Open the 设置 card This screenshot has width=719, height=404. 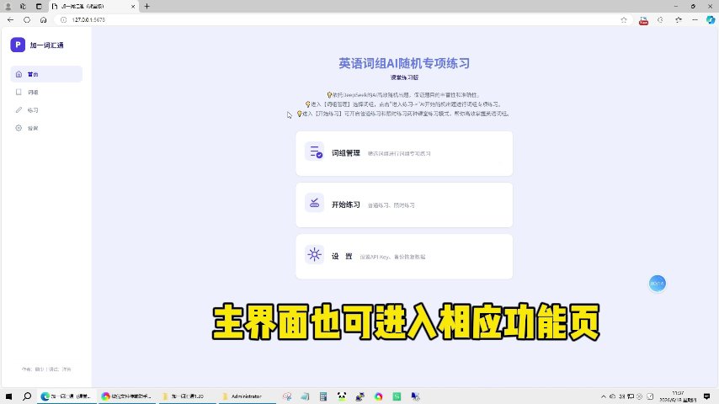tap(404, 257)
